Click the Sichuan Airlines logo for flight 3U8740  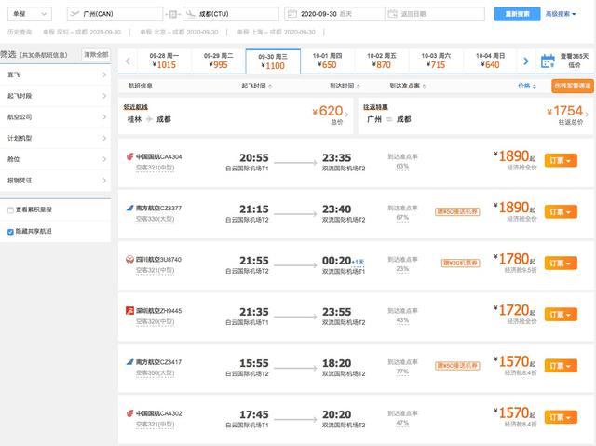129,259
